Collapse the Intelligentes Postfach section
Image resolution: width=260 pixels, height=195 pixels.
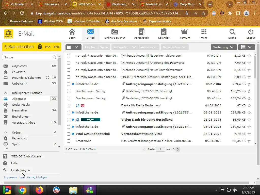coord(6,93)
